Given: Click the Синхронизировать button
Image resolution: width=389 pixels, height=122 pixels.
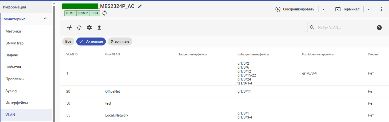Looking at the screenshot, I should [295, 9].
